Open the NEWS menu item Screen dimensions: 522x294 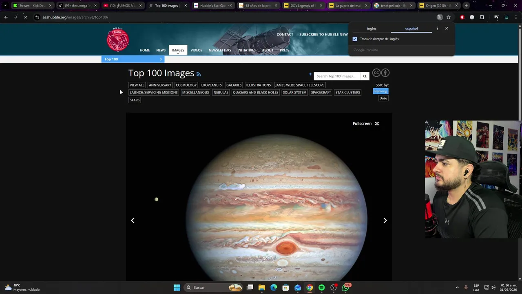[x=161, y=50]
